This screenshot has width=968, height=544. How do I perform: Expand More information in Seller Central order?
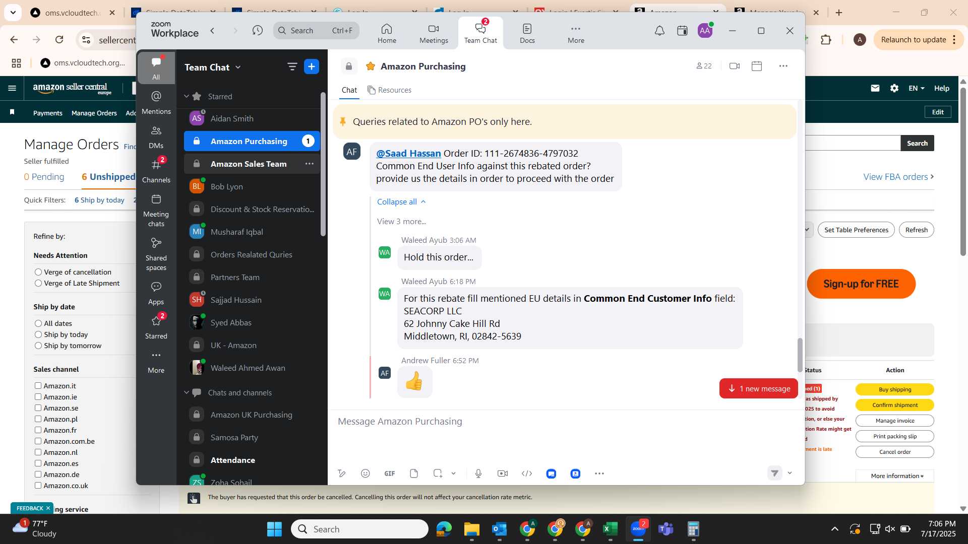[x=897, y=476]
